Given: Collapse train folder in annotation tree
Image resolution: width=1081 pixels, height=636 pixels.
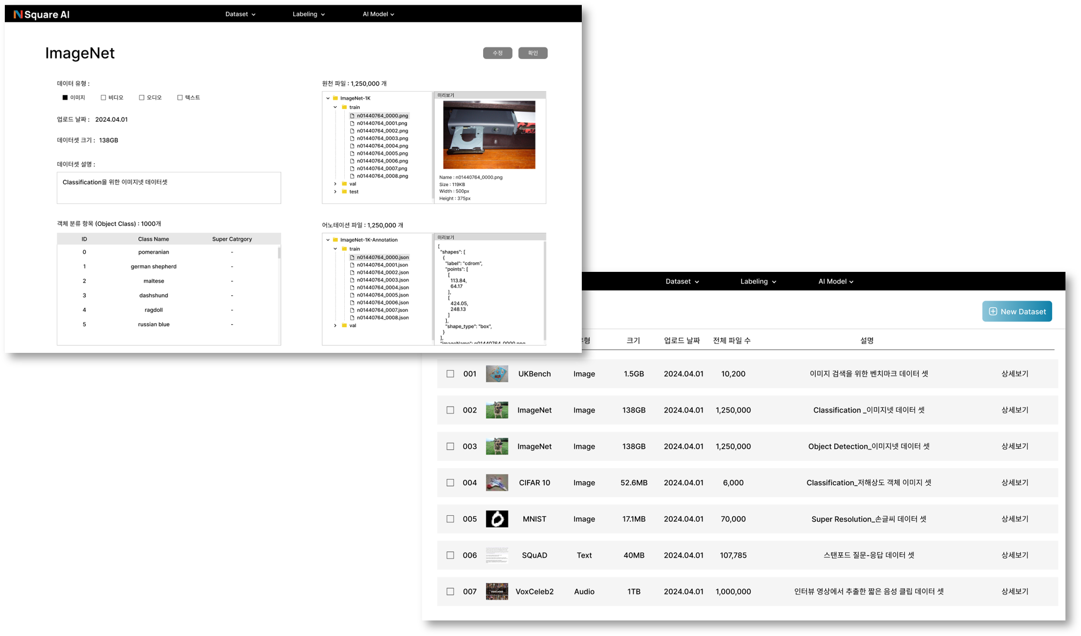Looking at the screenshot, I should pos(336,249).
